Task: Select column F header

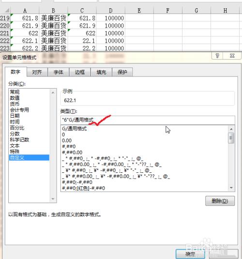Action: [x=168, y=11]
